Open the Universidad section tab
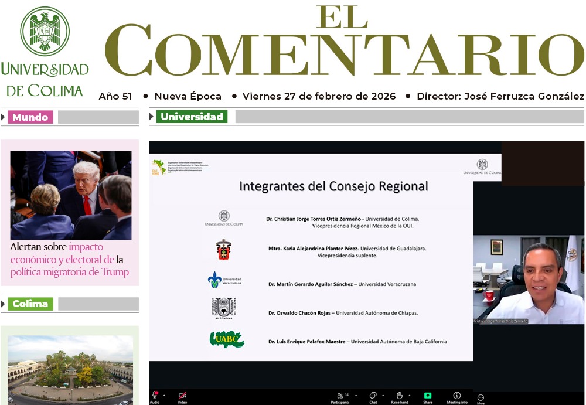 [192, 117]
